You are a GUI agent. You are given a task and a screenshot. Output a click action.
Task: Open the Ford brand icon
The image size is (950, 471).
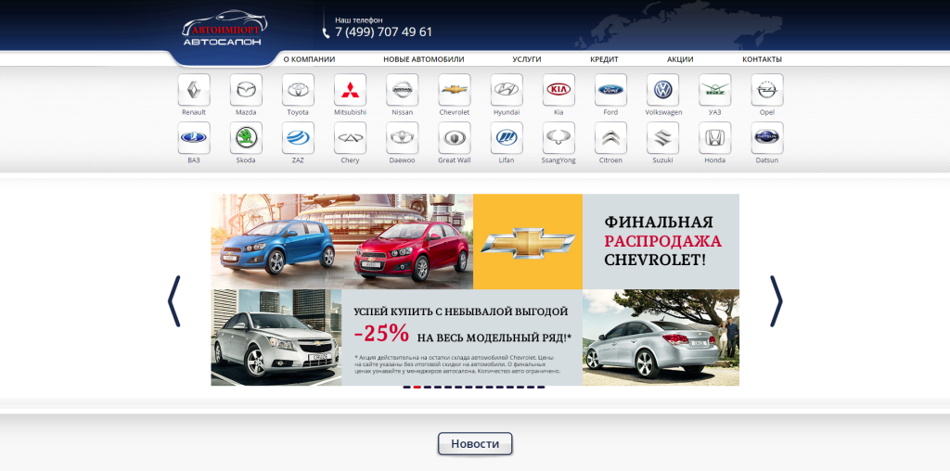point(610,90)
